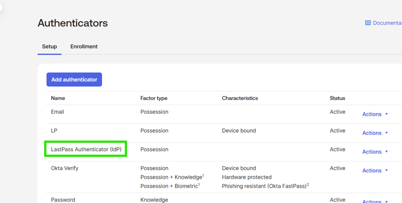Viewport: 402px width, 203px height.
Task: Open Actions dropdown for Email authenticator
Action: pyautogui.click(x=375, y=114)
